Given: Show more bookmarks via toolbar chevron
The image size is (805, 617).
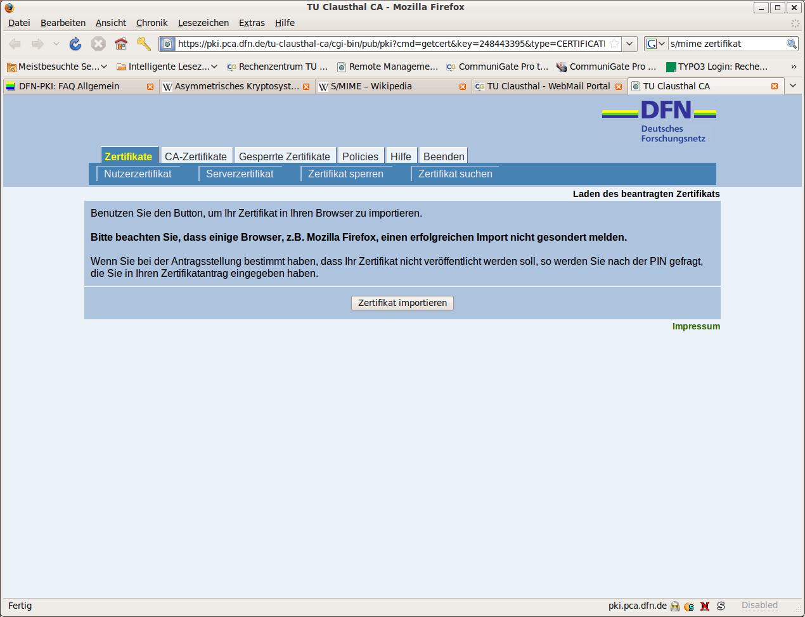Looking at the screenshot, I should pyautogui.click(x=794, y=67).
